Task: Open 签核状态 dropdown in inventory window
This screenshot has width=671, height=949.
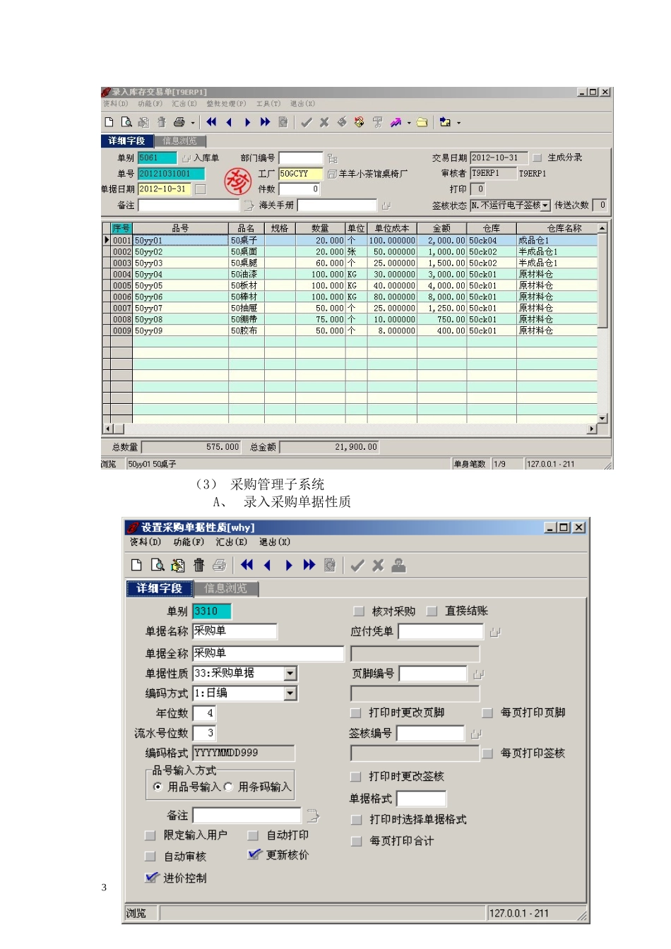Action: [x=545, y=205]
